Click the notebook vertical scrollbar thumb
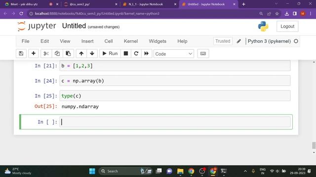316x177 pixels. click(314, 146)
